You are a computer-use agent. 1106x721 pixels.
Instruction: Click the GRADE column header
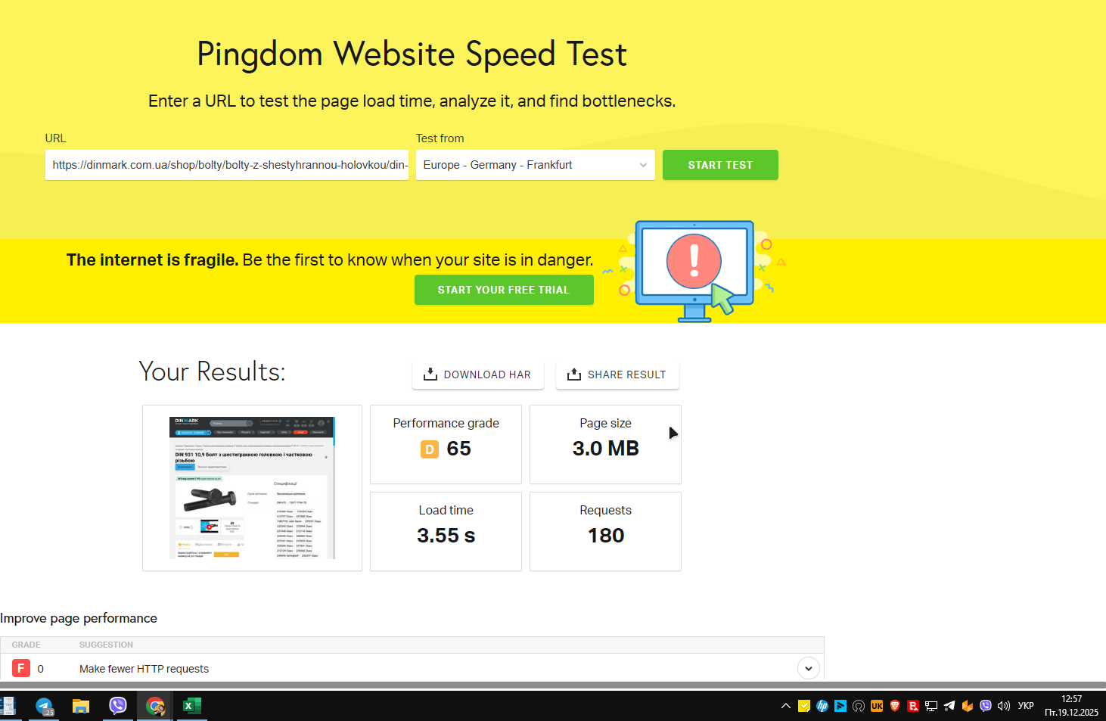tap(26, 645)
